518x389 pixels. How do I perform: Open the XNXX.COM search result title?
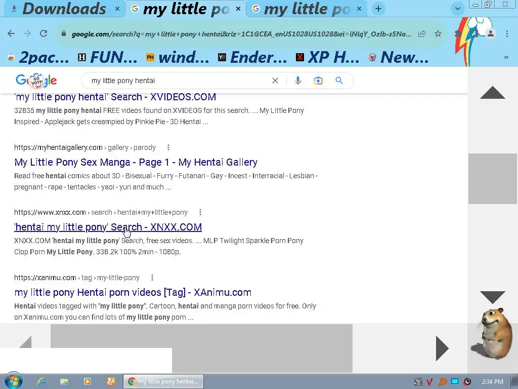(108, 227)
